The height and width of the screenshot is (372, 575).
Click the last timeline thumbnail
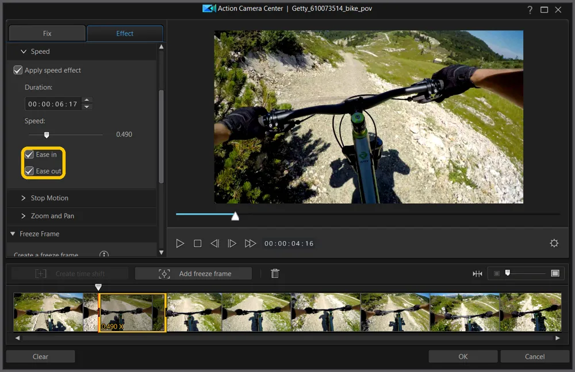click(531, 312)
